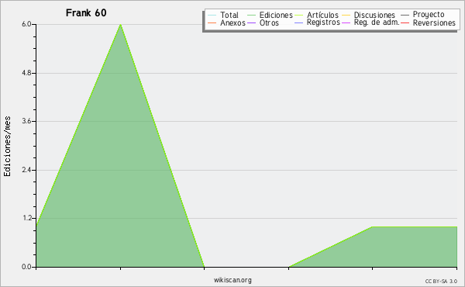Click the 1.2 y-axis value
Image resolution: width=465 pixels, height=287 pixels.
point(26,219)
